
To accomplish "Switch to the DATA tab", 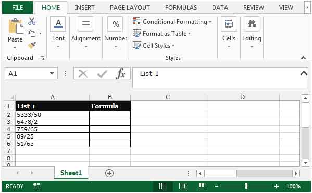I will (x=220, y=8).
